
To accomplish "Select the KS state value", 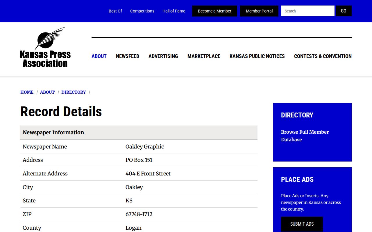I will [x=129, y=201].
